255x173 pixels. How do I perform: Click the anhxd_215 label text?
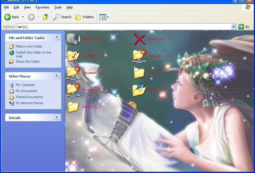(x=160, y=39)
